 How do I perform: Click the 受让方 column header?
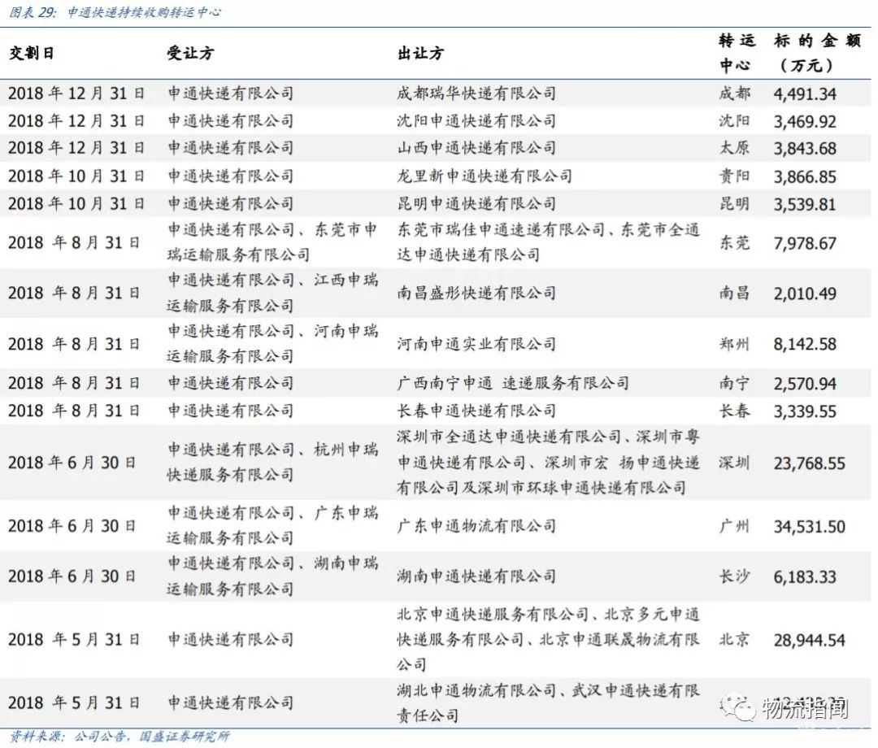pos(190,53)
